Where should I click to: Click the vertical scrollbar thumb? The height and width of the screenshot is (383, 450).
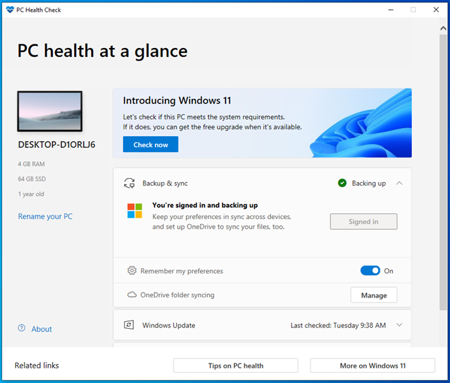pos(443,172)
